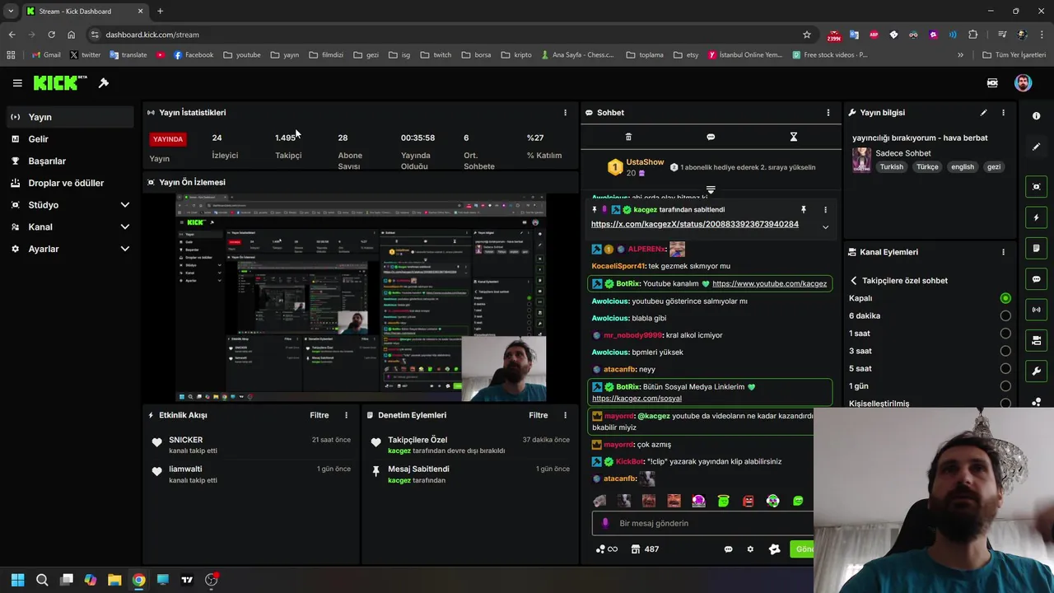Select the 5 saat radio option

click(x=1005, y=368)
